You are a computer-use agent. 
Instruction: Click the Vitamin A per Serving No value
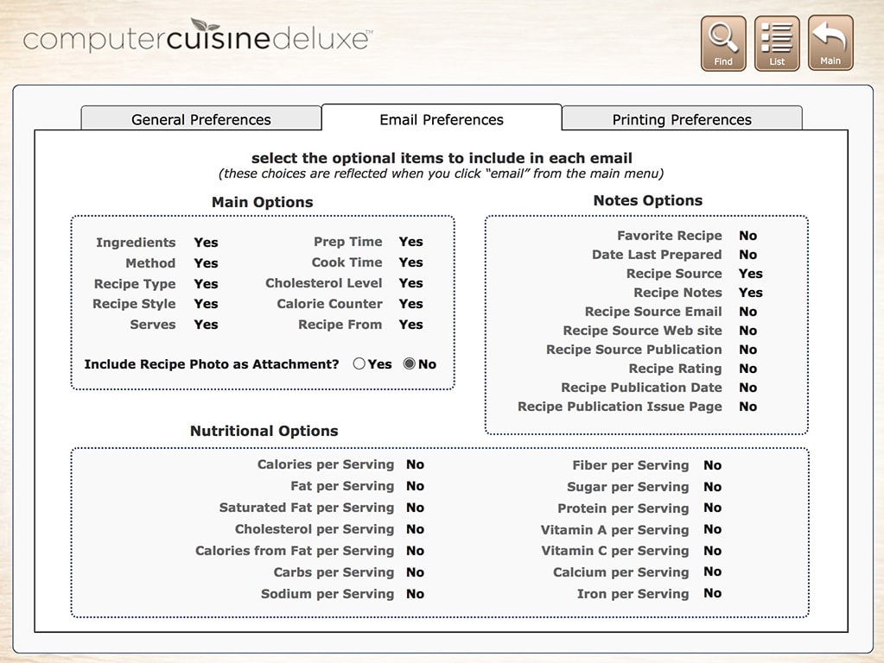click(712, 529)
